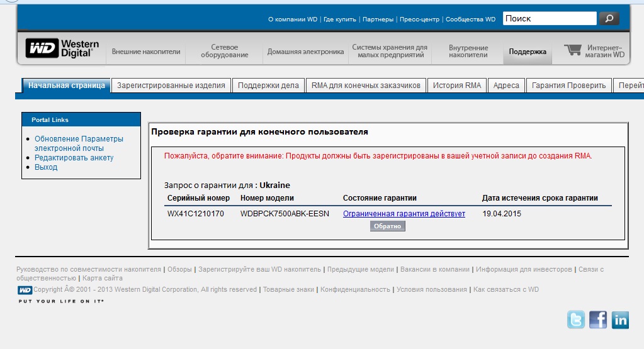The image size is (644, 349).
Task: Click the Серийный номер column header
Action: coord(198,198)
